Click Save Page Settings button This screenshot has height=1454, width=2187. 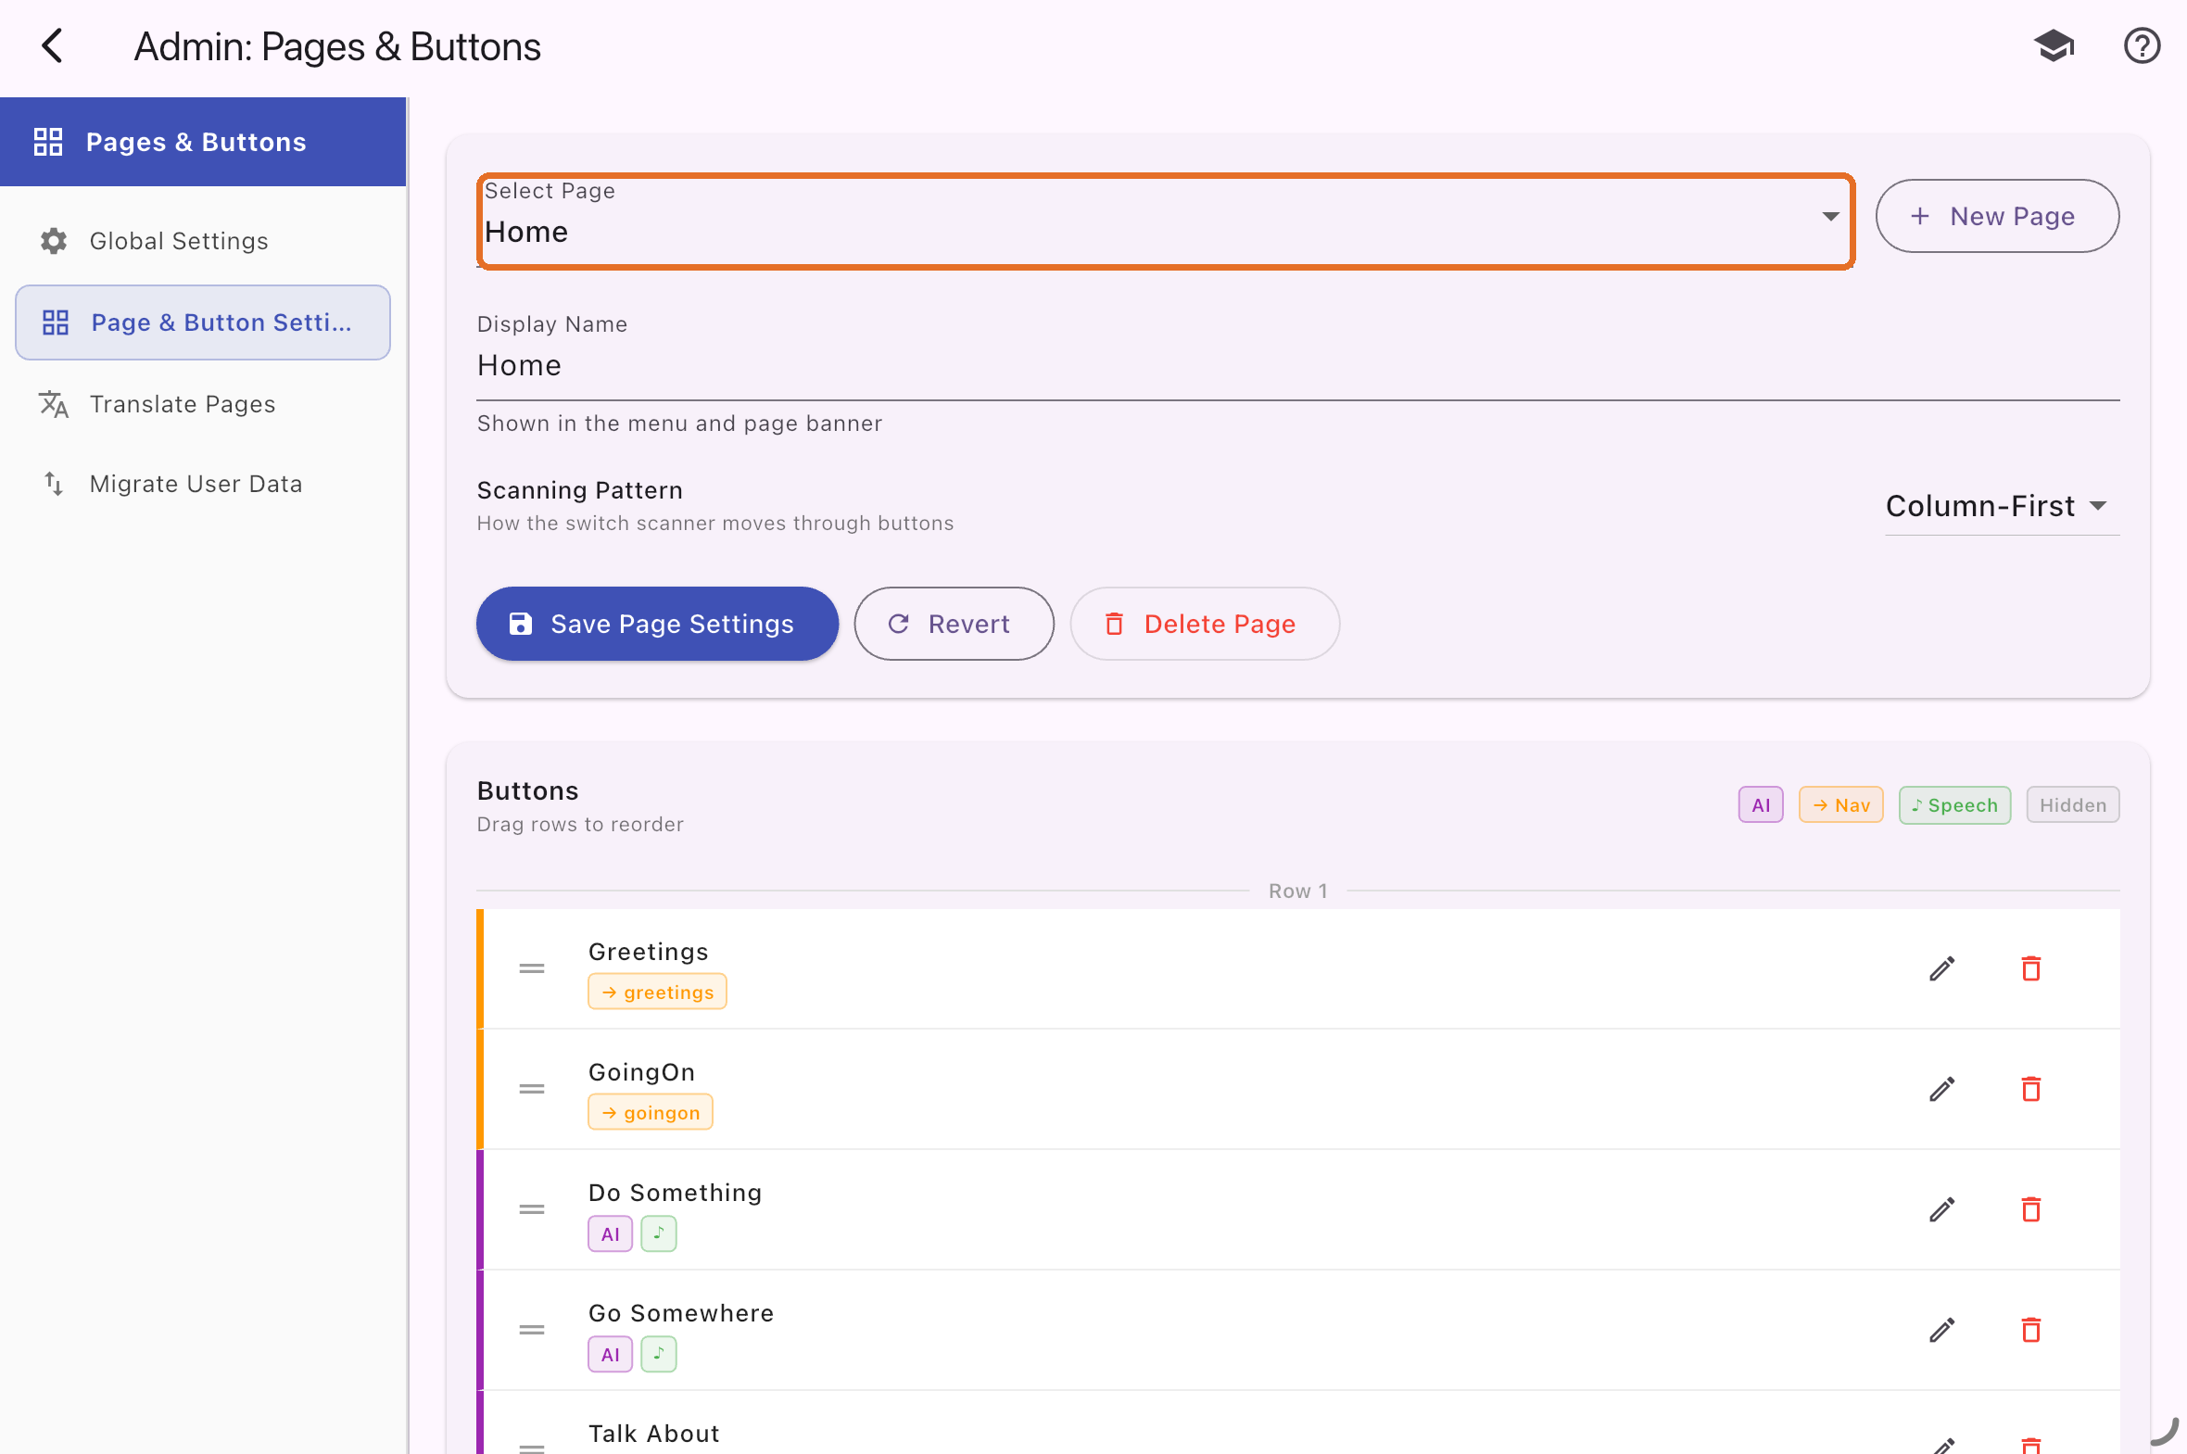click(x=657, y=624)
